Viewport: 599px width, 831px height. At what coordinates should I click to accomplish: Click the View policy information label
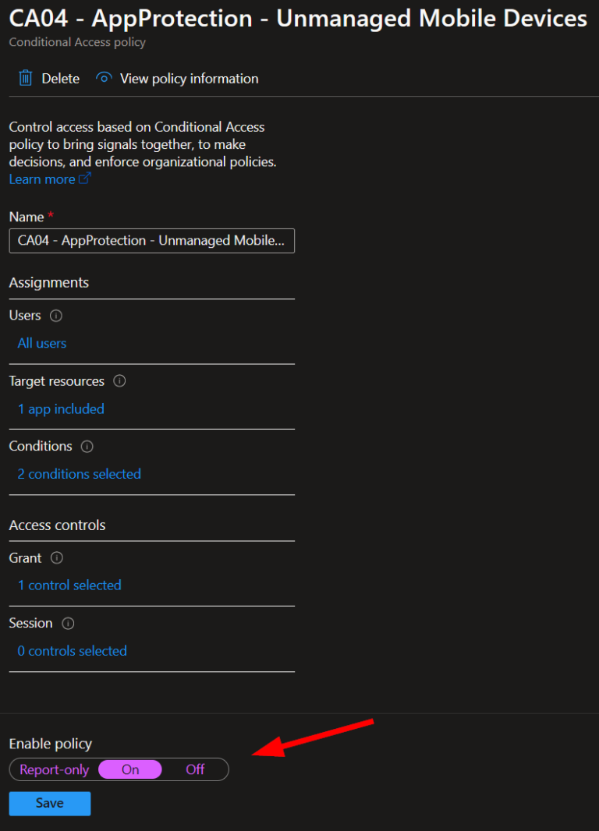coord(189,78)
